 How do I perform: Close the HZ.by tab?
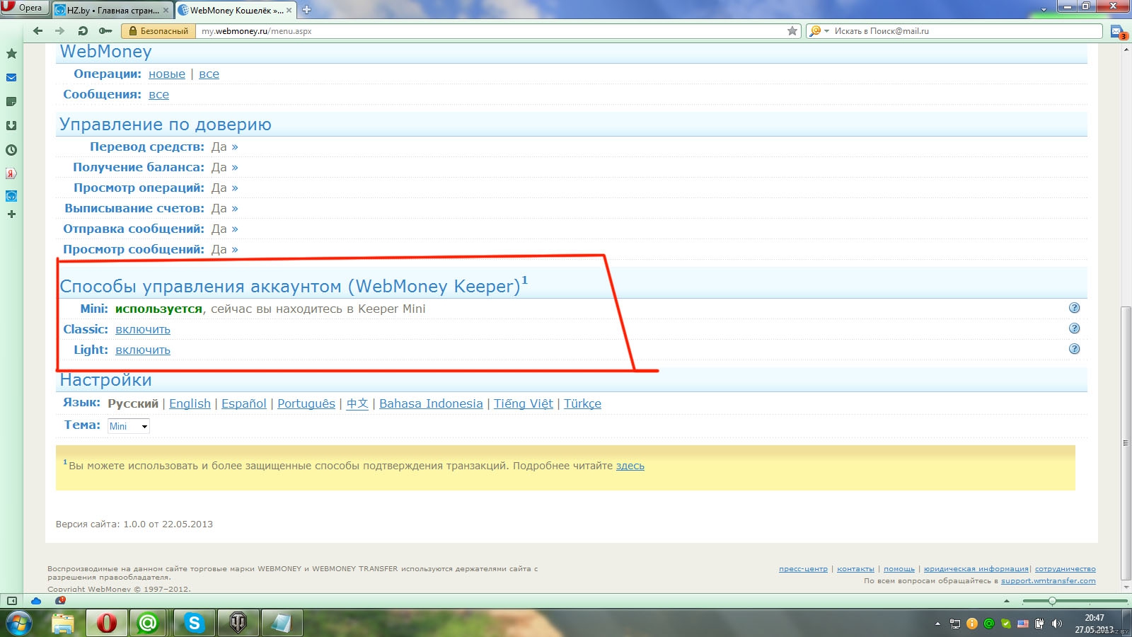coord(166,11)
